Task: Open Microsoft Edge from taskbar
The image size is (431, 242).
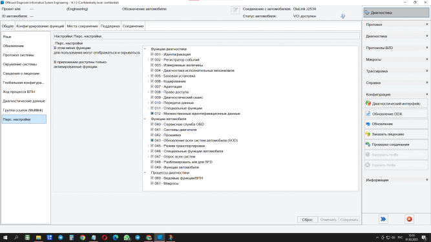Action: [116, 237]
